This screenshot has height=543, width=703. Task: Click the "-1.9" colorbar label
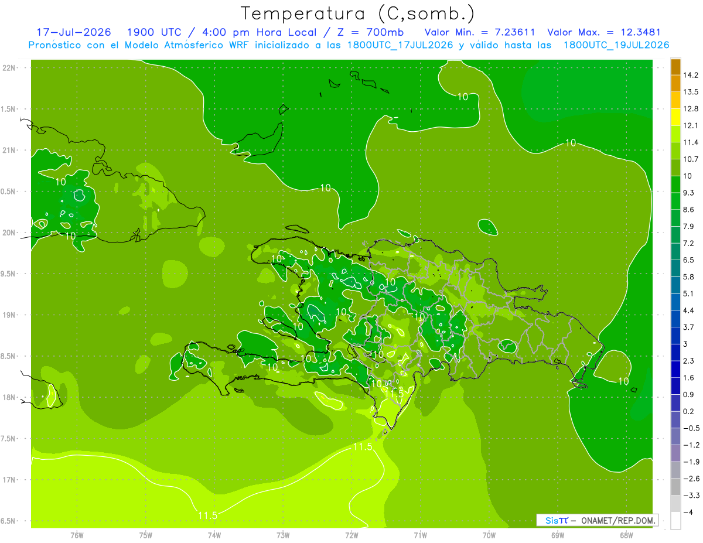[x=691, y=462]
